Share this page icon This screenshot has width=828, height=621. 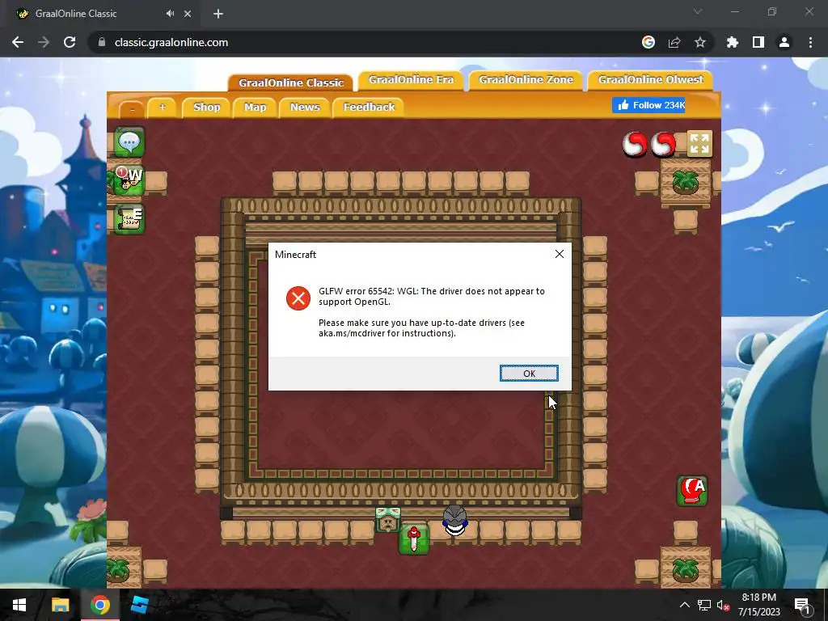674,42
